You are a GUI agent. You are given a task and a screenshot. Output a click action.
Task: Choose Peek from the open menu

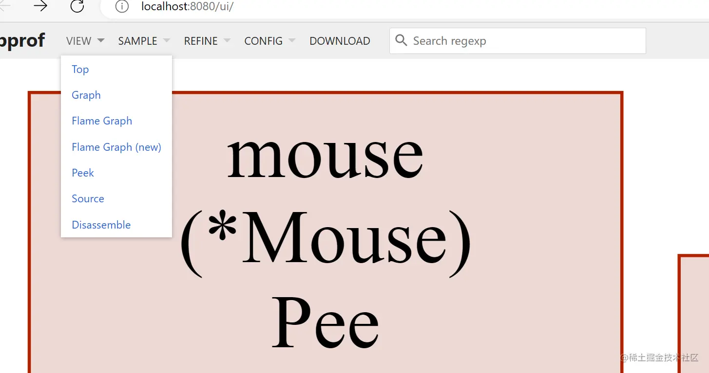point(82,173)
